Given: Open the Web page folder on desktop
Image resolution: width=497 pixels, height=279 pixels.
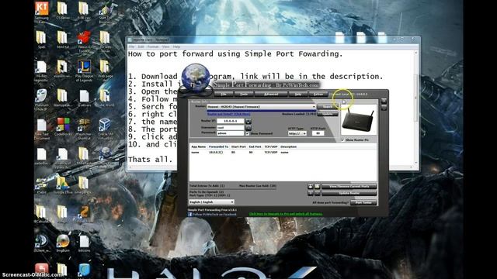Looking at the screenshot, I should click(105, 71).
